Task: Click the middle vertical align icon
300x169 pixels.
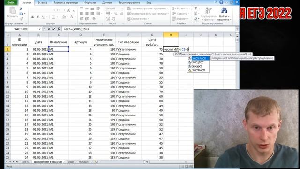Action: point(87,8)
